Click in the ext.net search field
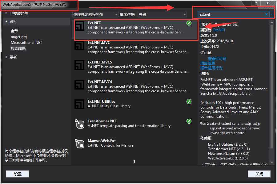This screenshot has width=277, height=184. (231, 14)
